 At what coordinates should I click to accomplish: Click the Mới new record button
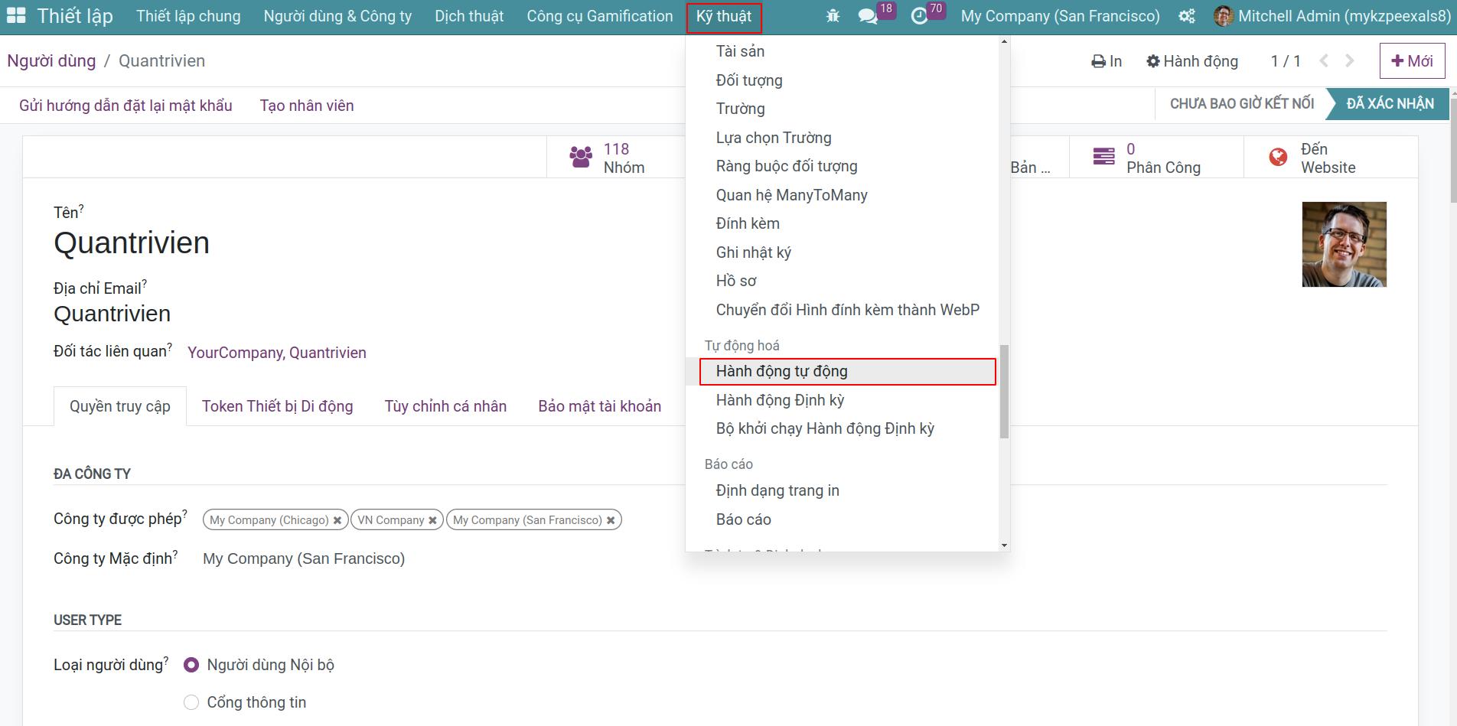point(1412,61)
